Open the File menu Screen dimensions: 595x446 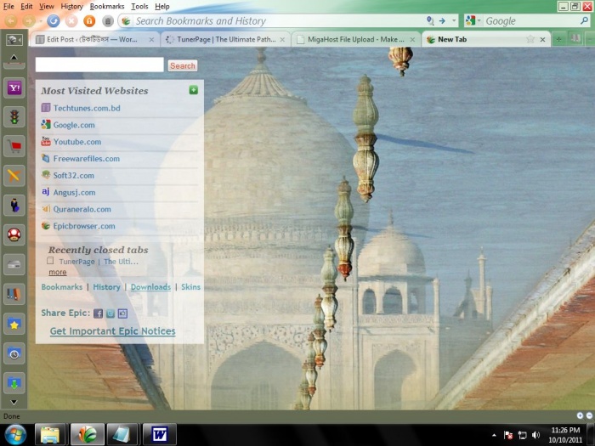coord(8,7)
